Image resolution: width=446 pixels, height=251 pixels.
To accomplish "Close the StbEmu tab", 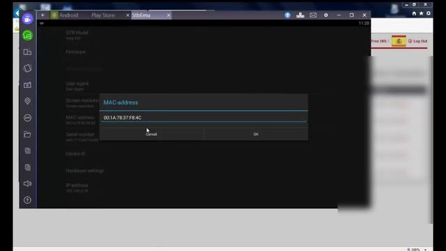I will [169, 15].
